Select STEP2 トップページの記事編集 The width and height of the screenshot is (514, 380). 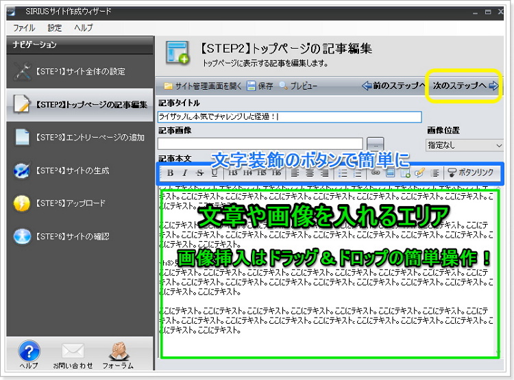click(x=79, y=105)
